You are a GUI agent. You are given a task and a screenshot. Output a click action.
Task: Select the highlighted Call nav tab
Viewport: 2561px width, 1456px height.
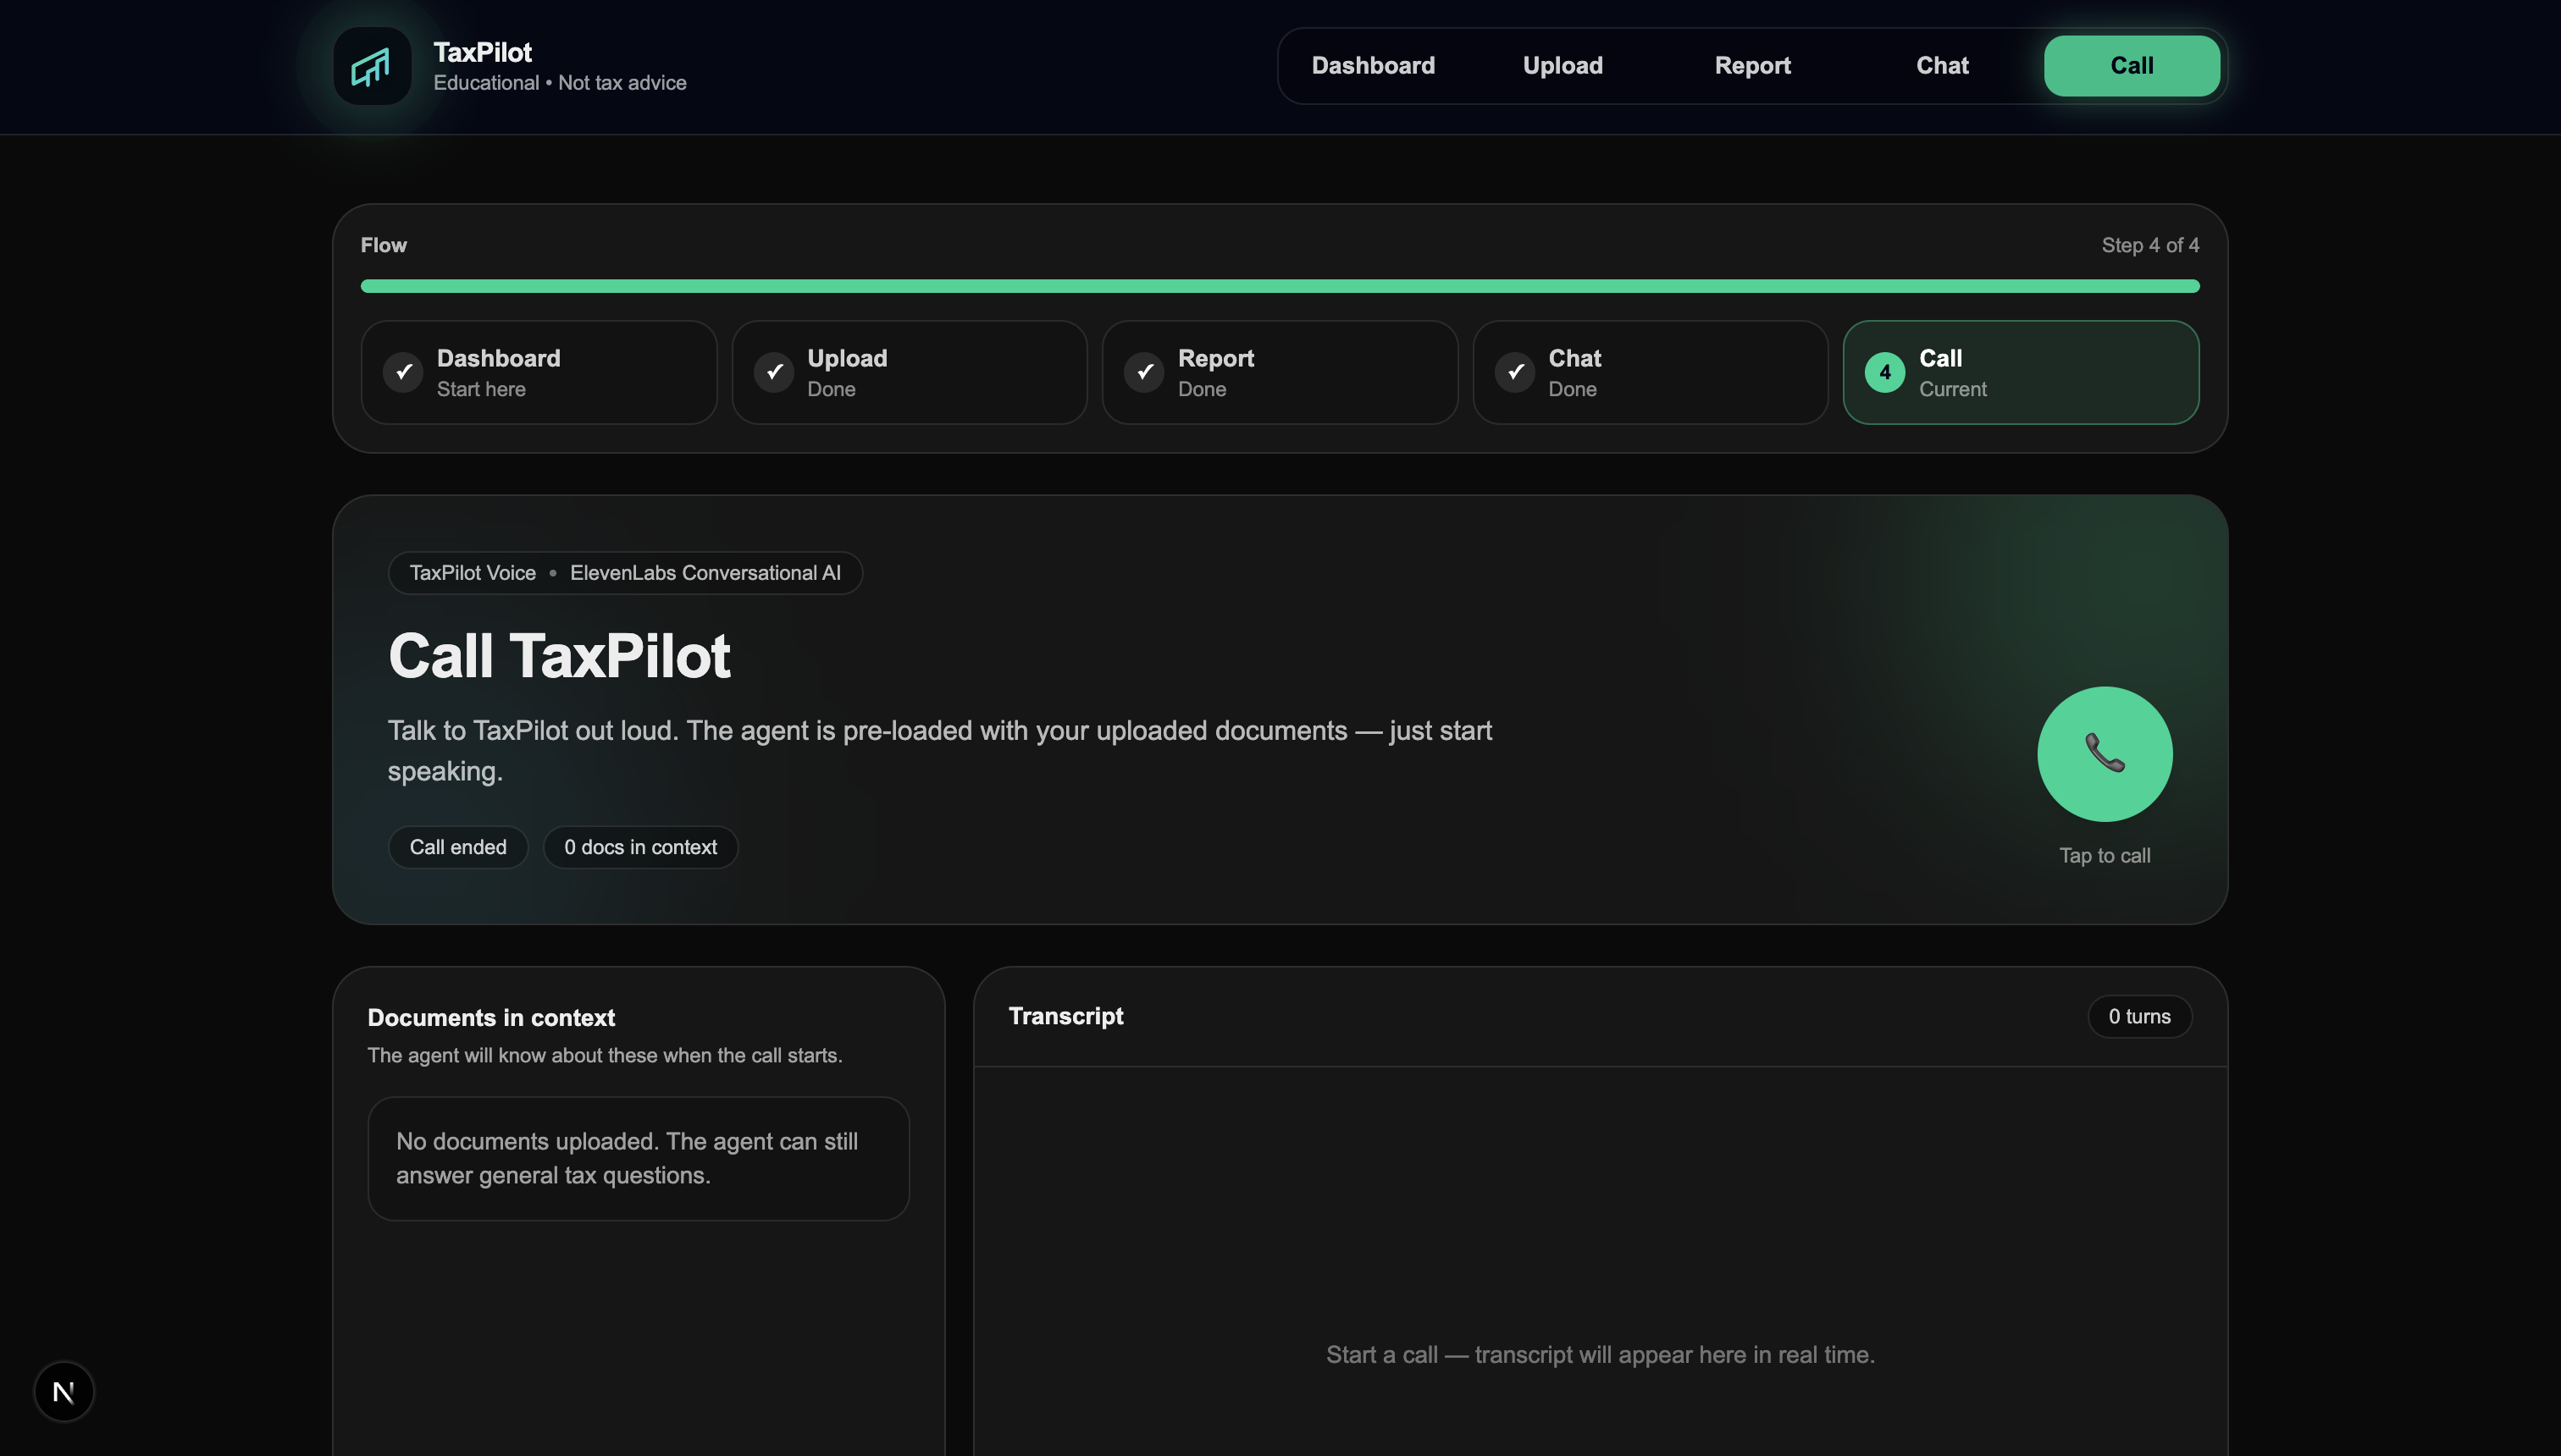click(x=2131, y=66)
